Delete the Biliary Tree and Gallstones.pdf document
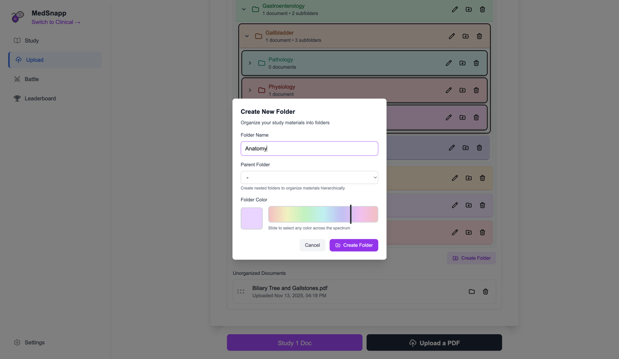Viewport: 619px width, 359px height. [485, 292]
